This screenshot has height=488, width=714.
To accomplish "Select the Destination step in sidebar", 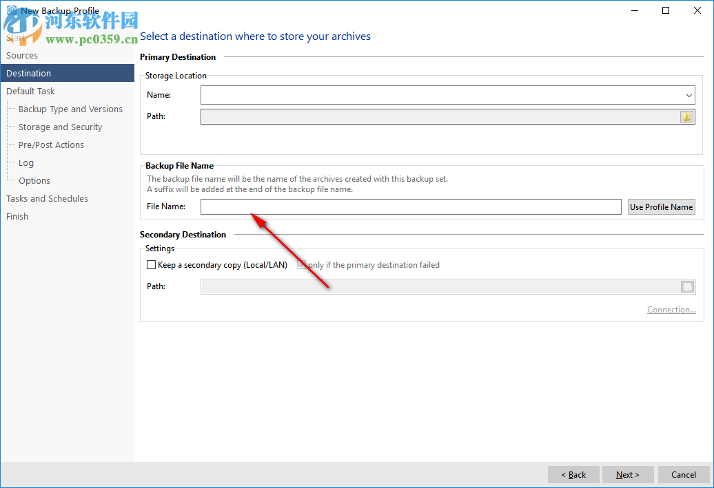I will (x=68, y=73).
